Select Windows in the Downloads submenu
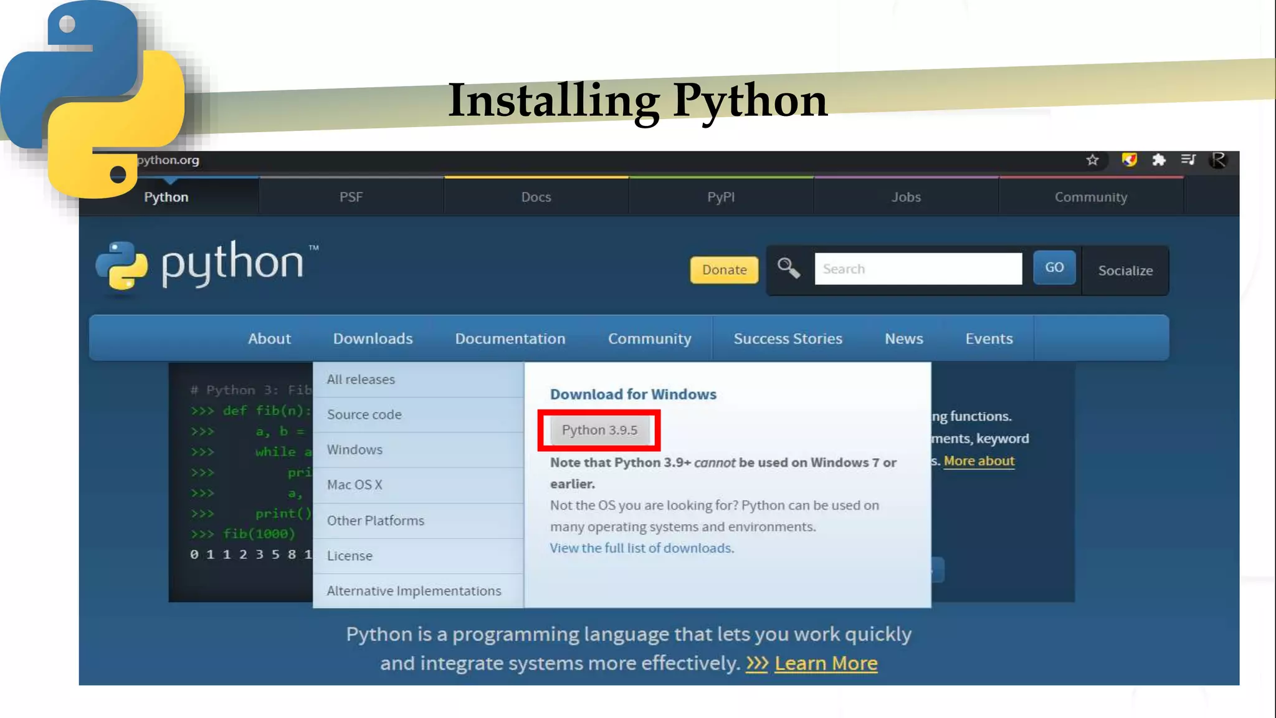The height and width of the screenshot is (718, 1276). [x=355, y=449]
